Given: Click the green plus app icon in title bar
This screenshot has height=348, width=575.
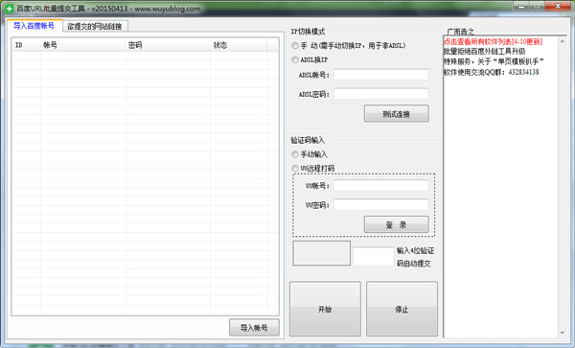Looking at the screenshot, I should point(10,9).
